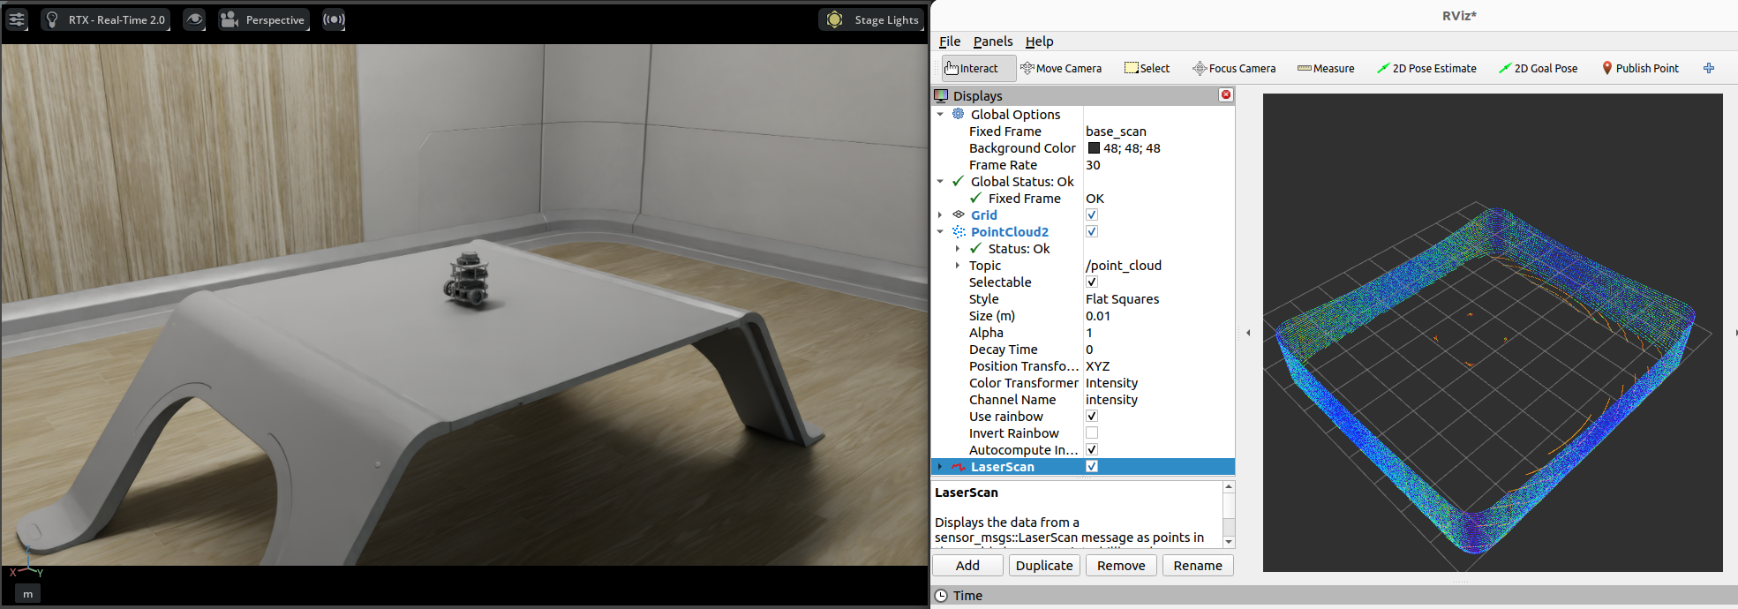Click the blue plus add-tool icon
This screenshot has height=609, width=1738.
(x=1709, y=68)
